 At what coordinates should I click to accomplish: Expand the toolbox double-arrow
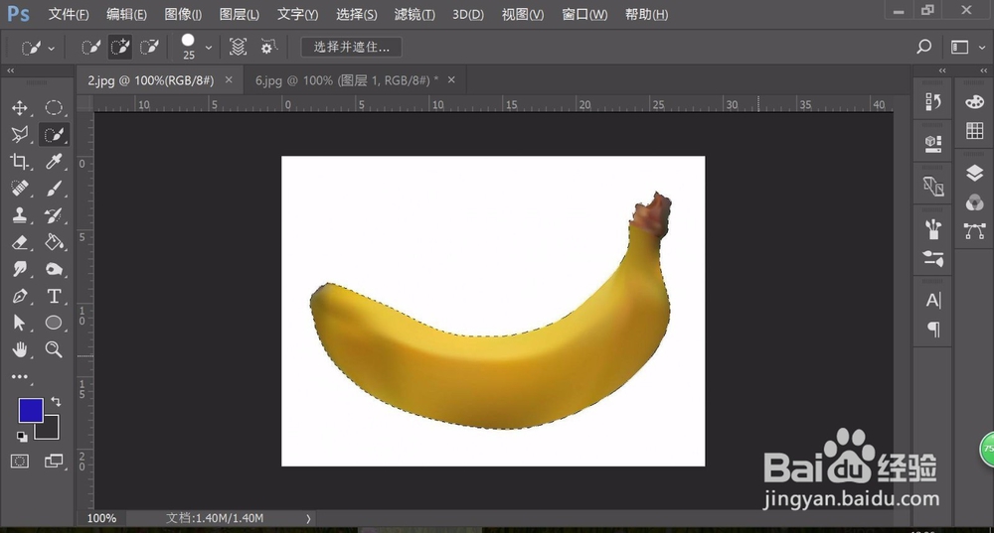tap(11, 70)
